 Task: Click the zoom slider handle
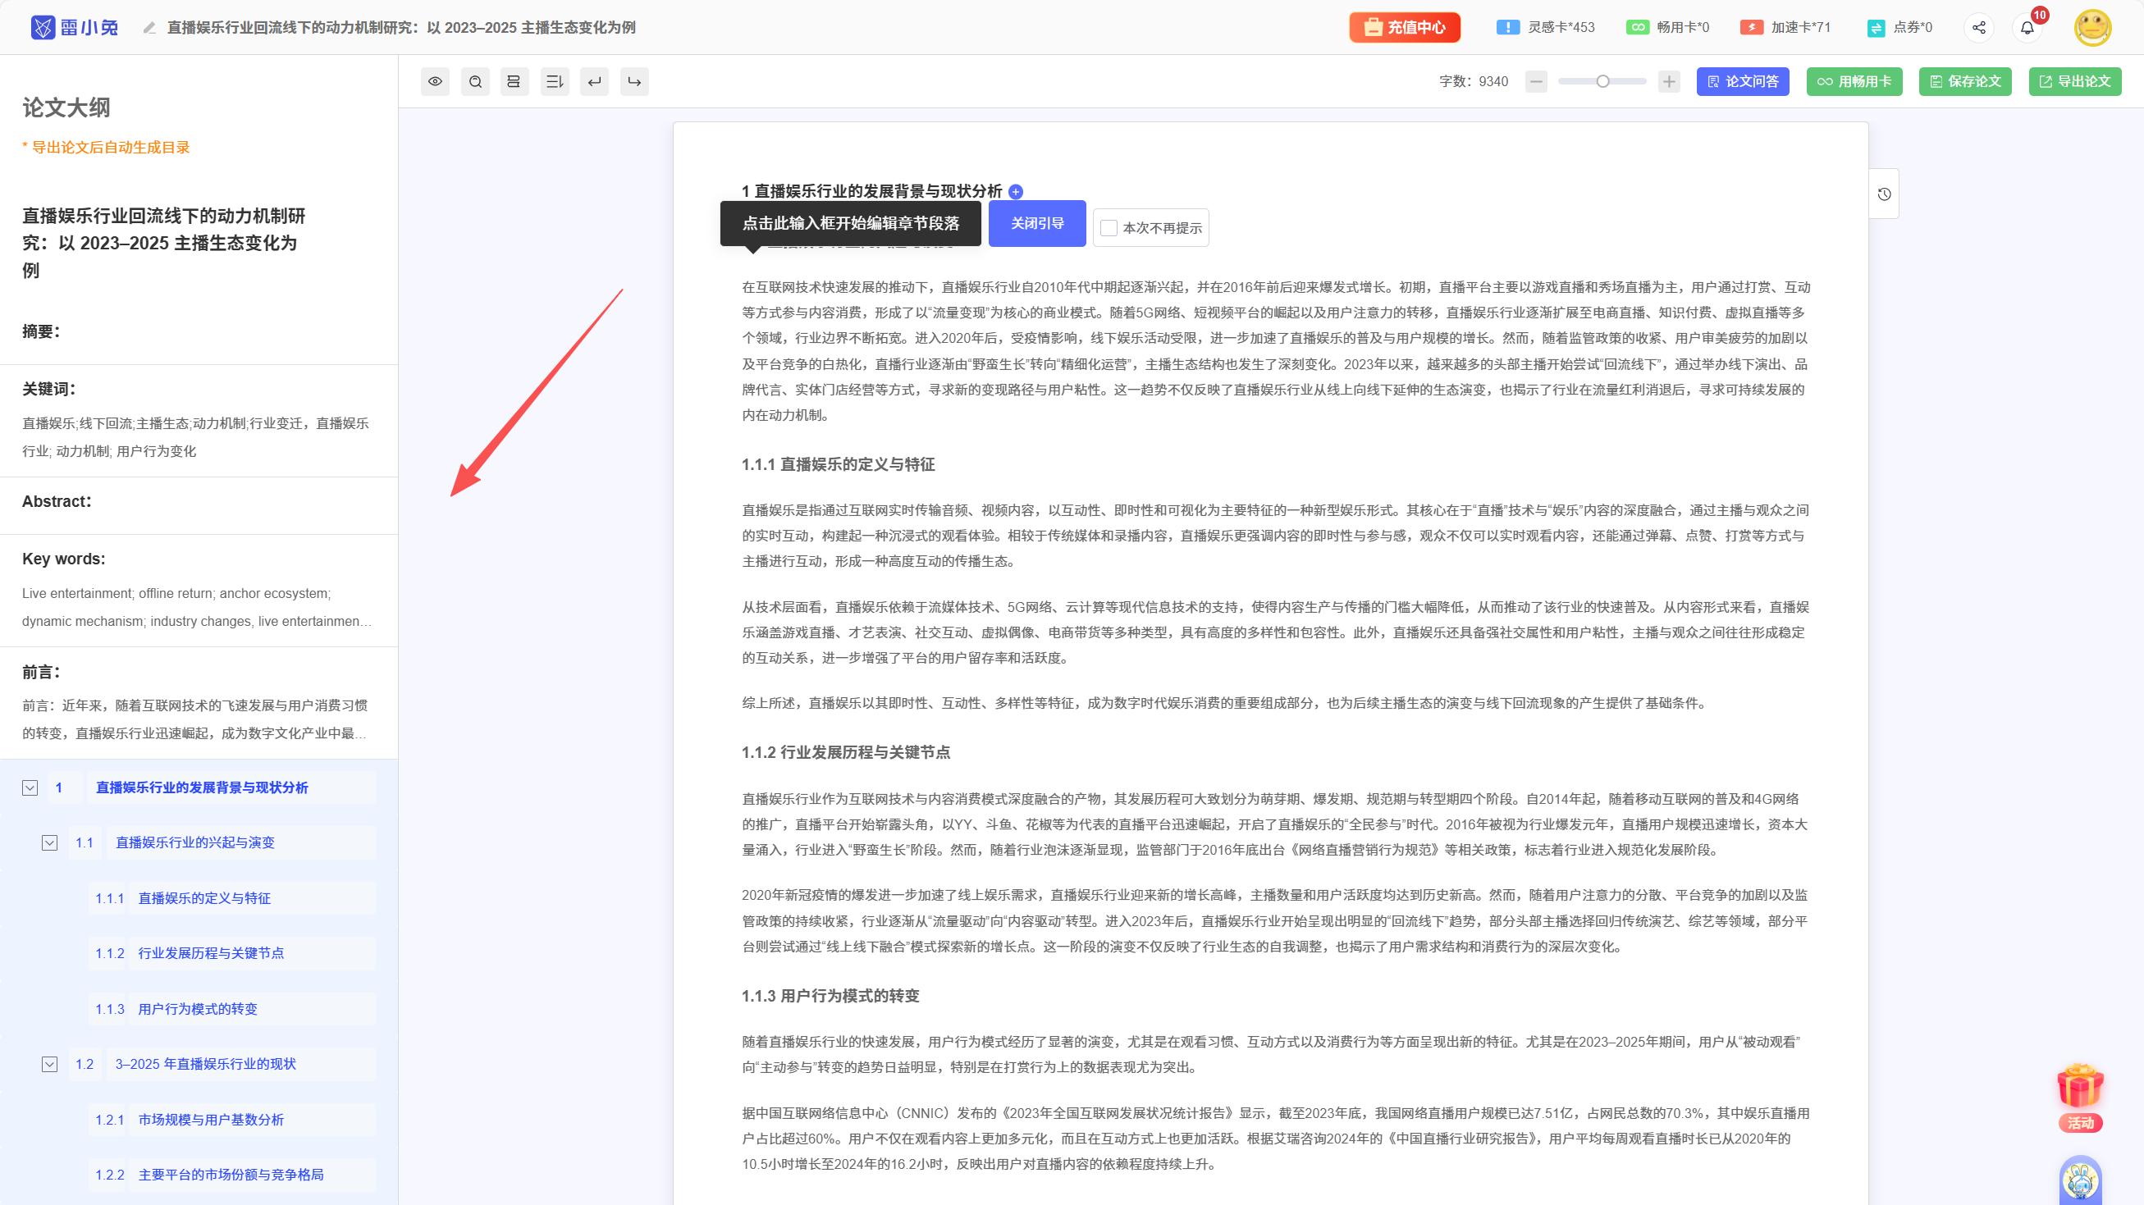click(1605, 81)
